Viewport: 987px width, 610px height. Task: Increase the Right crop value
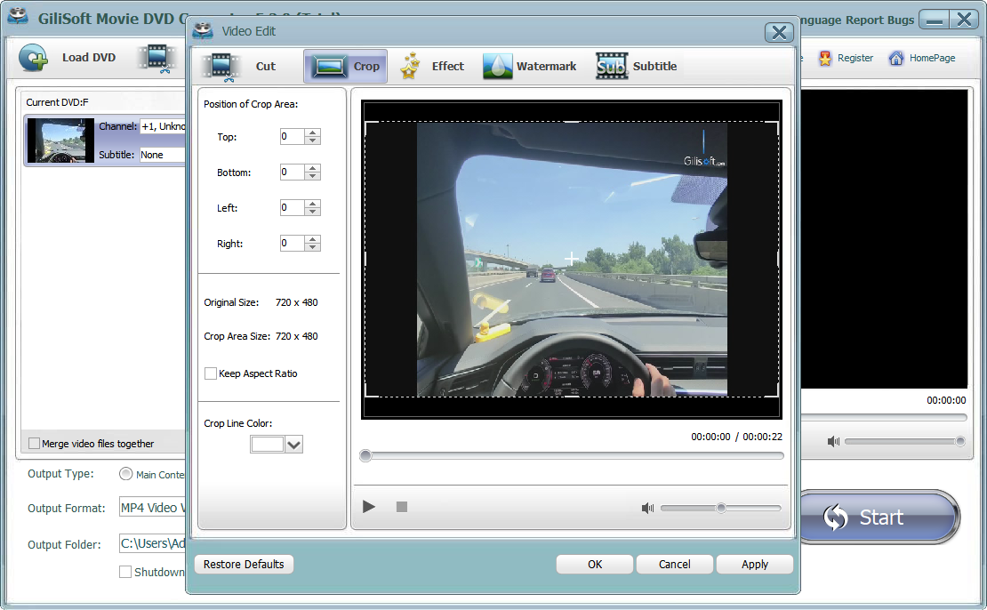[313, 240]
